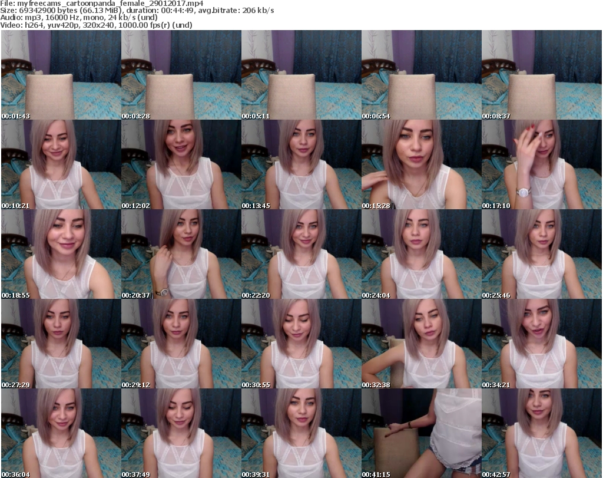Click the thumbnail at 00:25:46
The image size is (603, 478).
(542, 255)
